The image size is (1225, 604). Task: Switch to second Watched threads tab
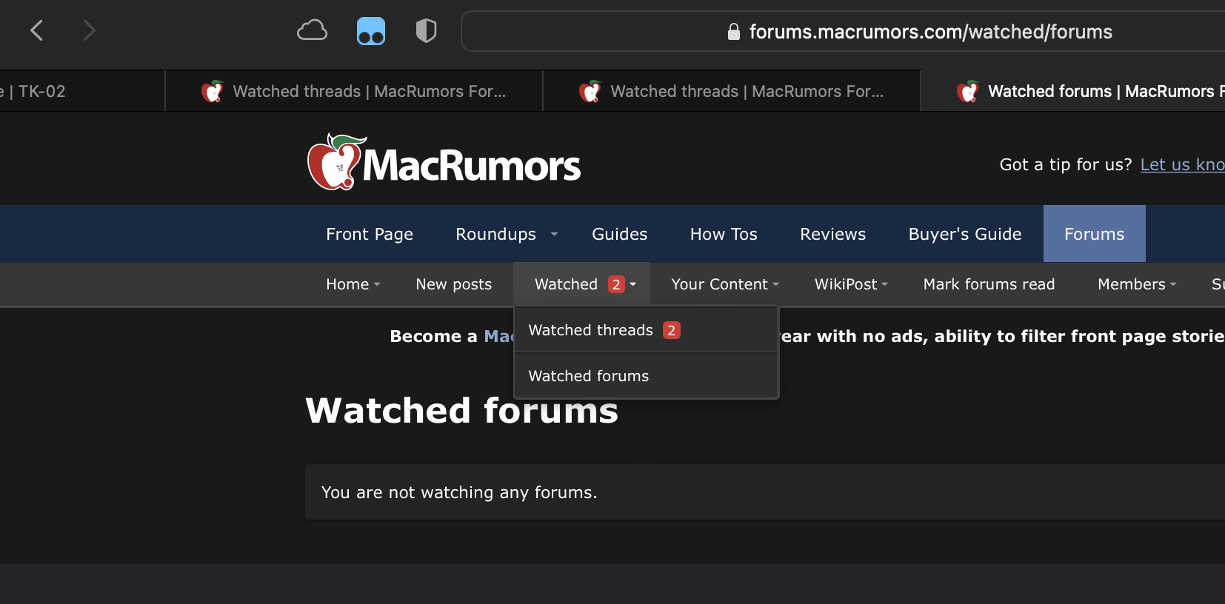tap(732, 91)
